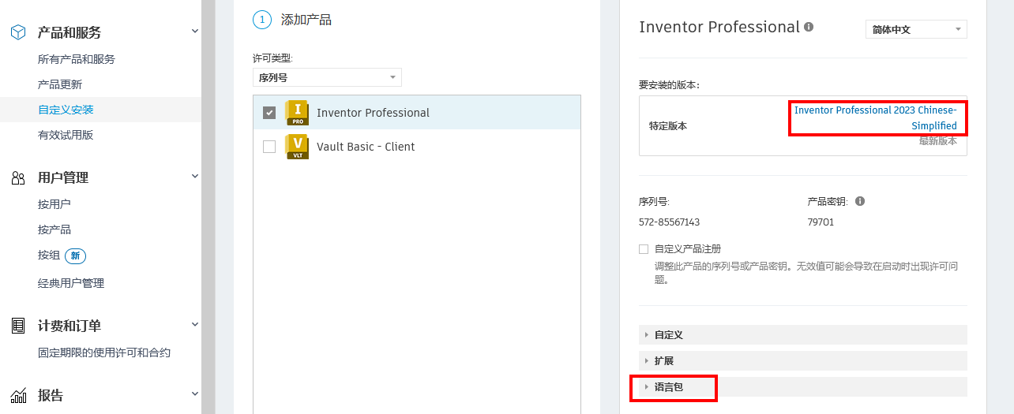Click the User Management people icon
Image resolution: width=1014 pixels, height=414 pixels.
(18, 178)
